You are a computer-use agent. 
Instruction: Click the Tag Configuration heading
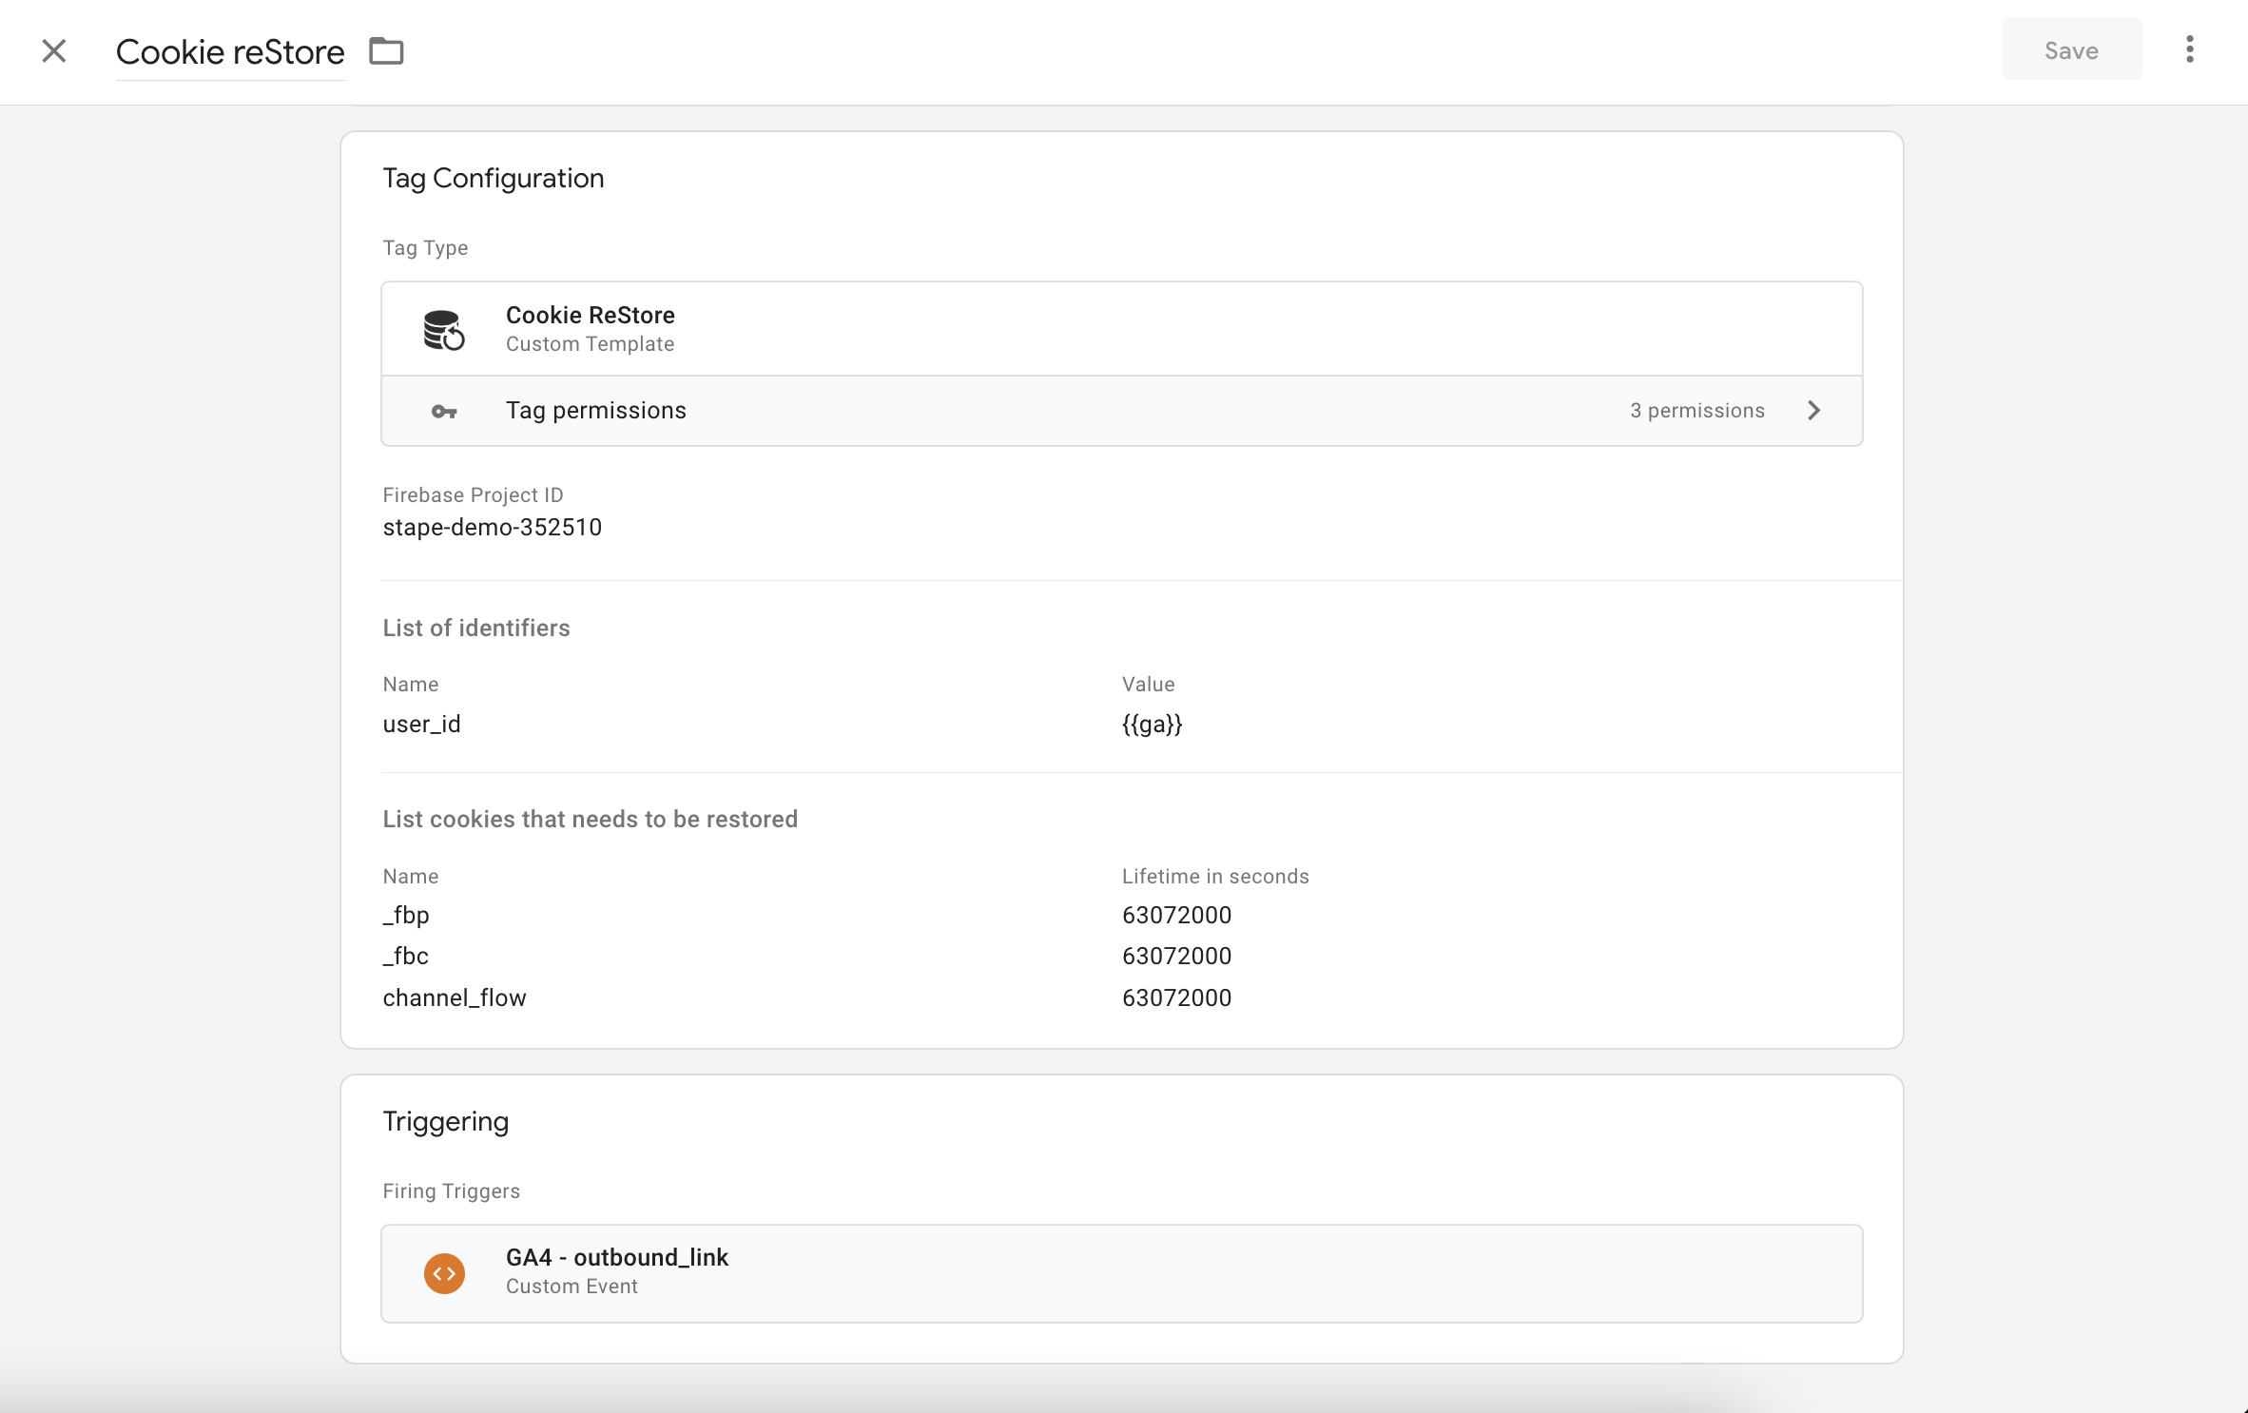493,179
